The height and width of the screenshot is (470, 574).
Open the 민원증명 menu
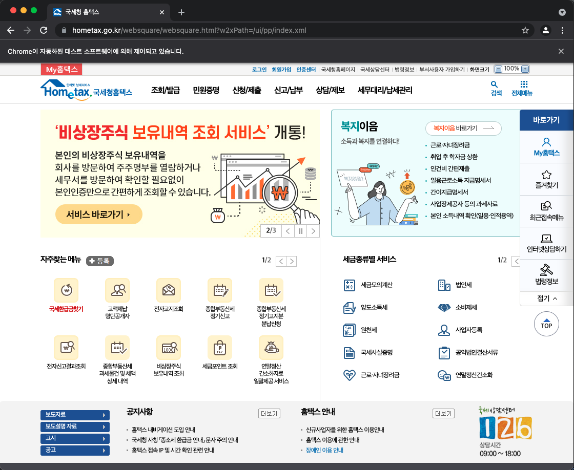(x=206, y=90)
